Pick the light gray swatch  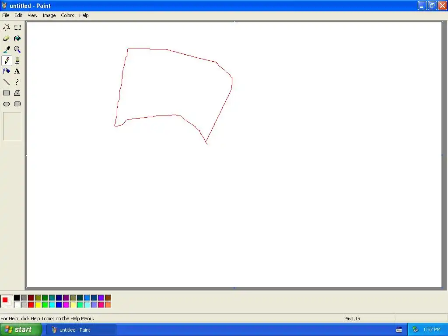click(x=24, y=305)
